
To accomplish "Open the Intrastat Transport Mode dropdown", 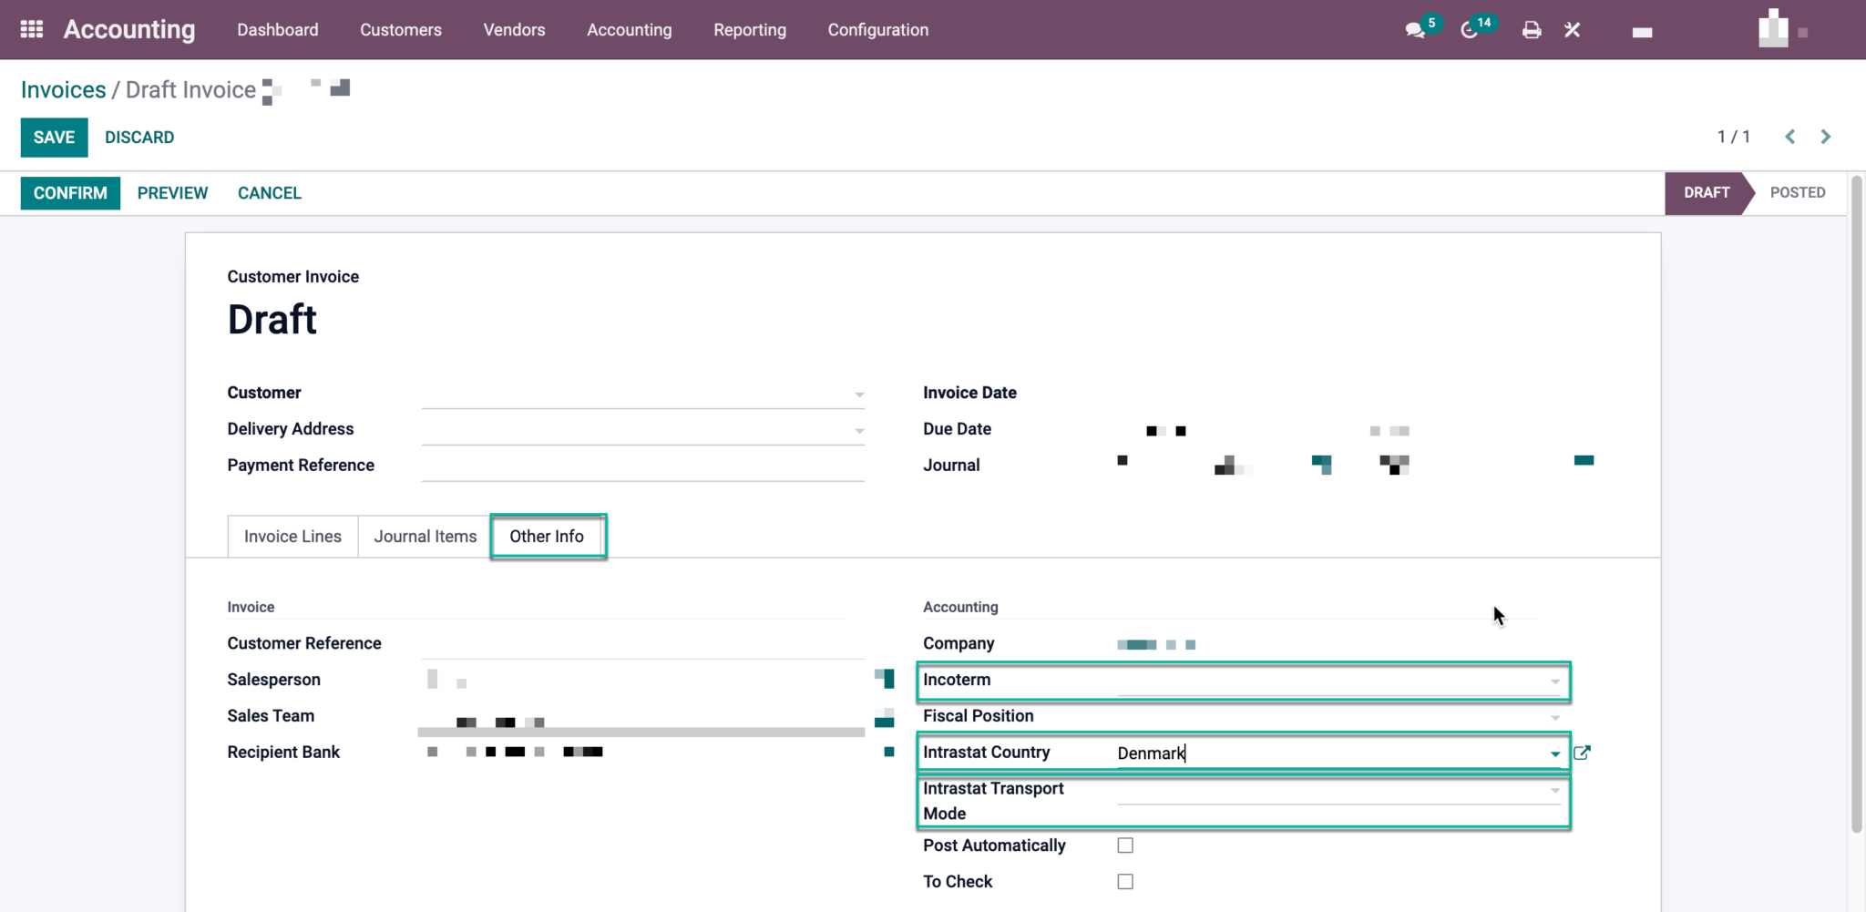I will pyautogui.click(x=1555, y=790).
